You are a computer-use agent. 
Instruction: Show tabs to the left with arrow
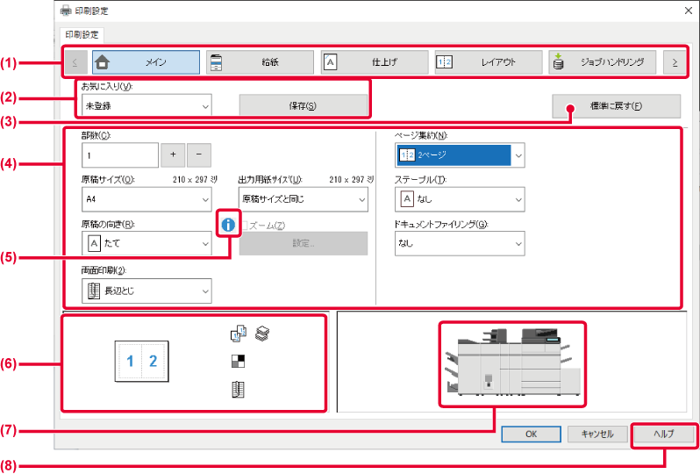click(75, 62)
